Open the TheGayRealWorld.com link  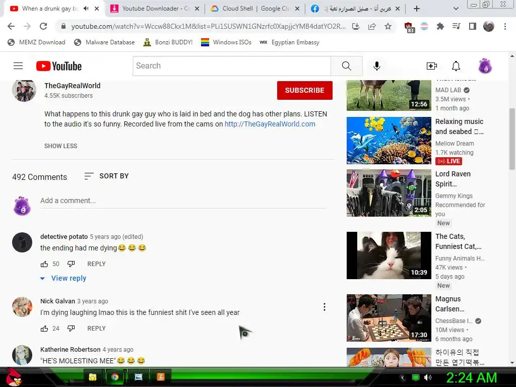pos(270,124)
